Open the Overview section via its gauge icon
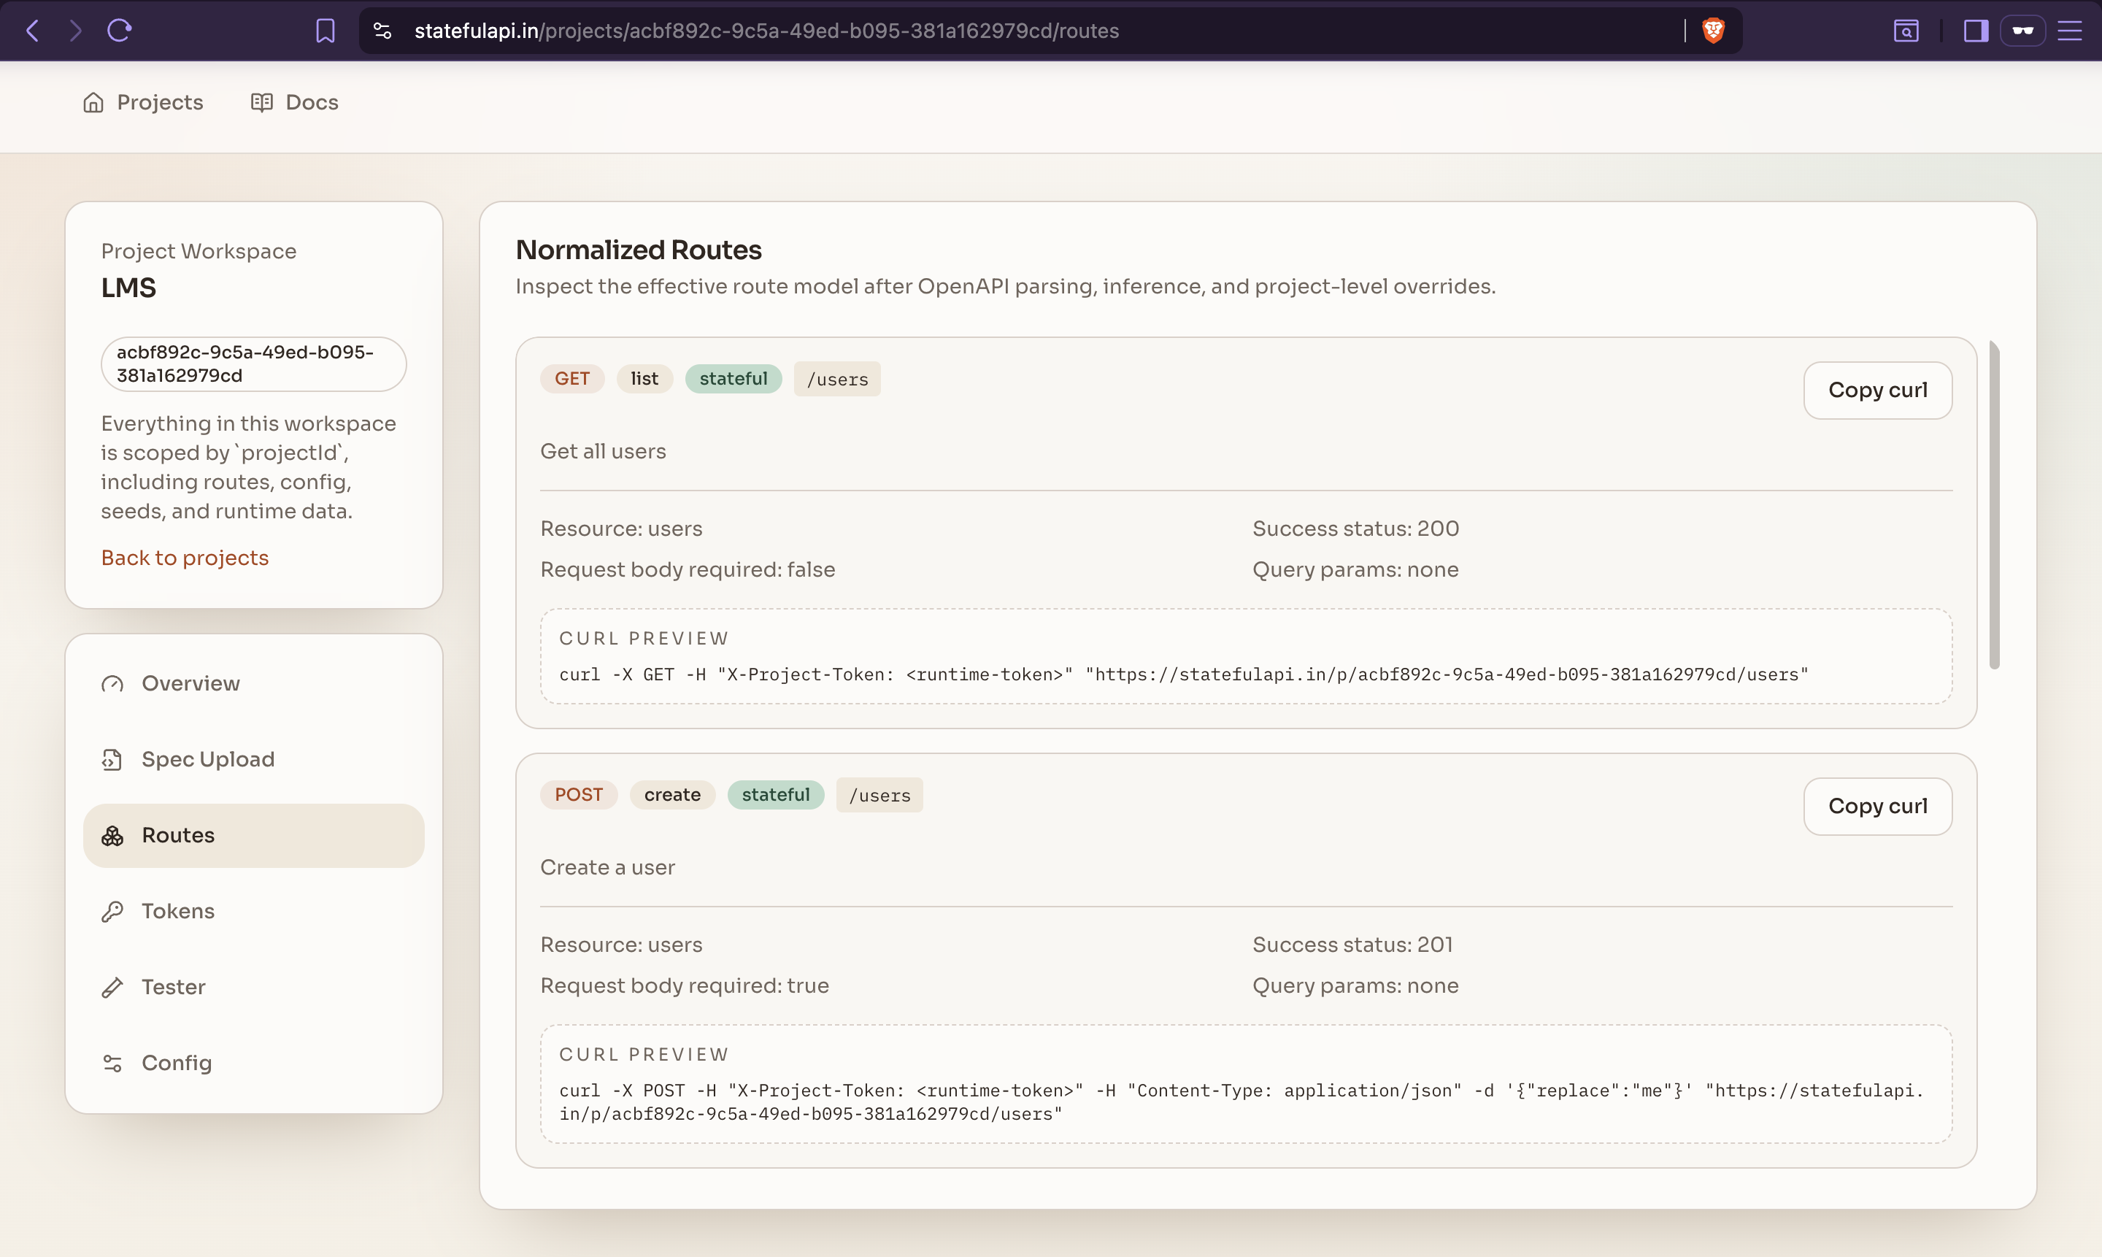This screenshot has width=2102, height=1257. click(113, 683)
